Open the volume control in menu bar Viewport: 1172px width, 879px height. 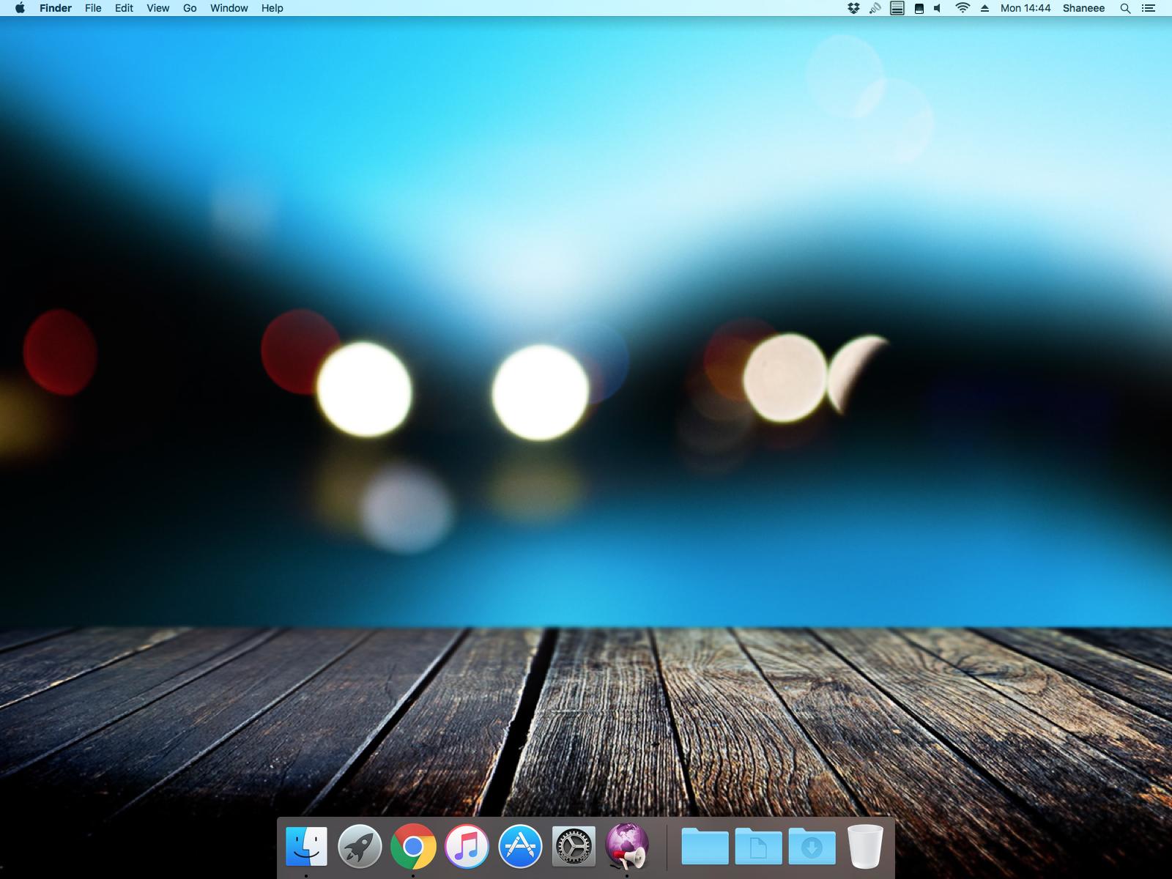click(x=938, y=8)
